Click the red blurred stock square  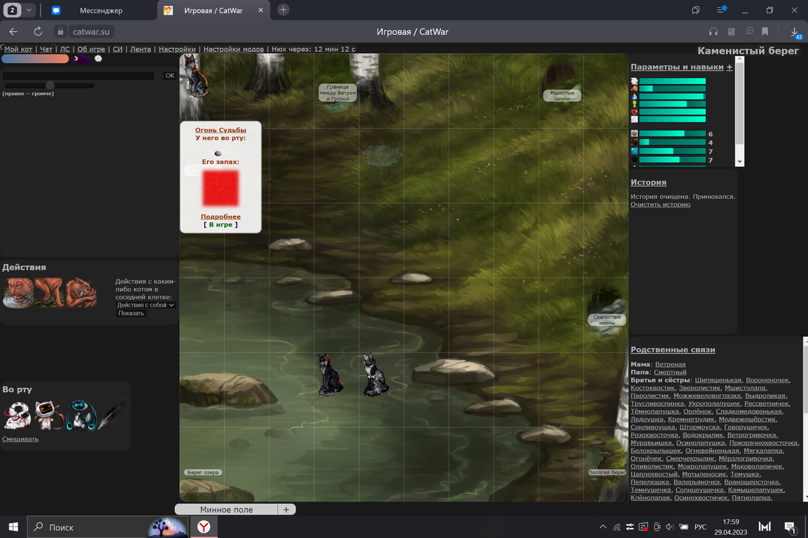(221, 188)
